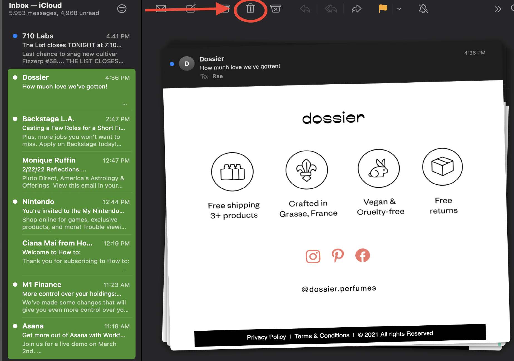Move selected messages to Junk
This screenshot has height=361, width=514.
(276, 9)
